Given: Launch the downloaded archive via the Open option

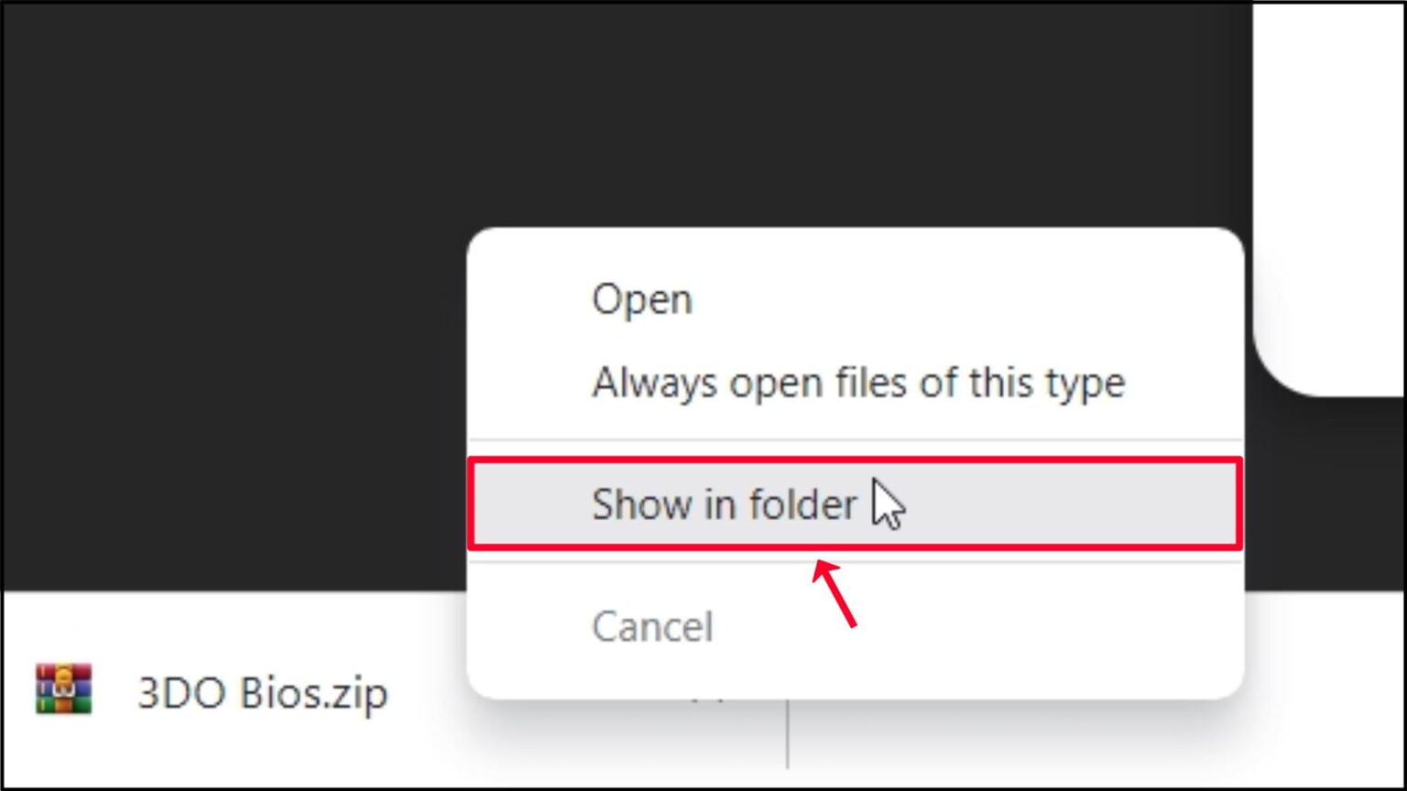Looking at the screenshot, I should 641,299.
